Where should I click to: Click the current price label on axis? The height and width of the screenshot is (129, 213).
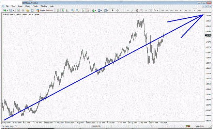(208, 35)
